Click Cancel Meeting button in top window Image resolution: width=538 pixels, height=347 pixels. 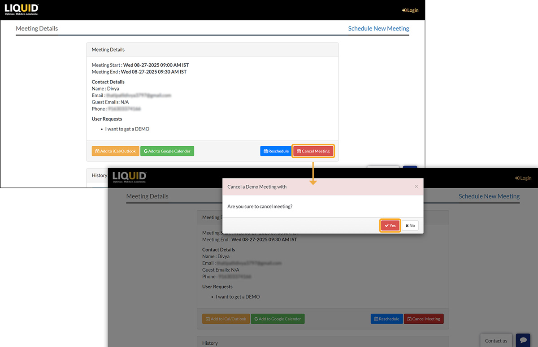pos(313,151)
